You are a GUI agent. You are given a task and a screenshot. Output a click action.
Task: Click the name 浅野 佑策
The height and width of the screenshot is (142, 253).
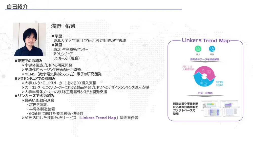pos(63,26)
